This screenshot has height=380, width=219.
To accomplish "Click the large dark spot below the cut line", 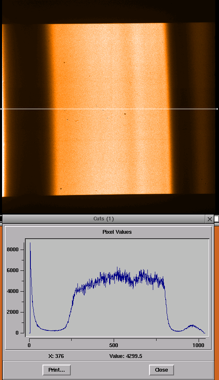I will pos(125,113).
